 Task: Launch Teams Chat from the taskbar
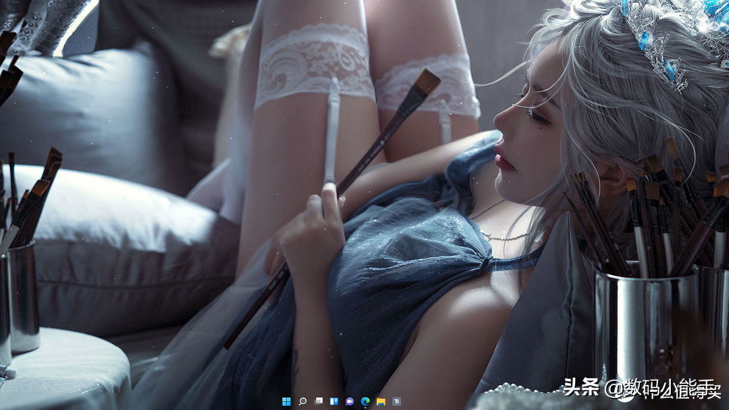tap(350, 402)
